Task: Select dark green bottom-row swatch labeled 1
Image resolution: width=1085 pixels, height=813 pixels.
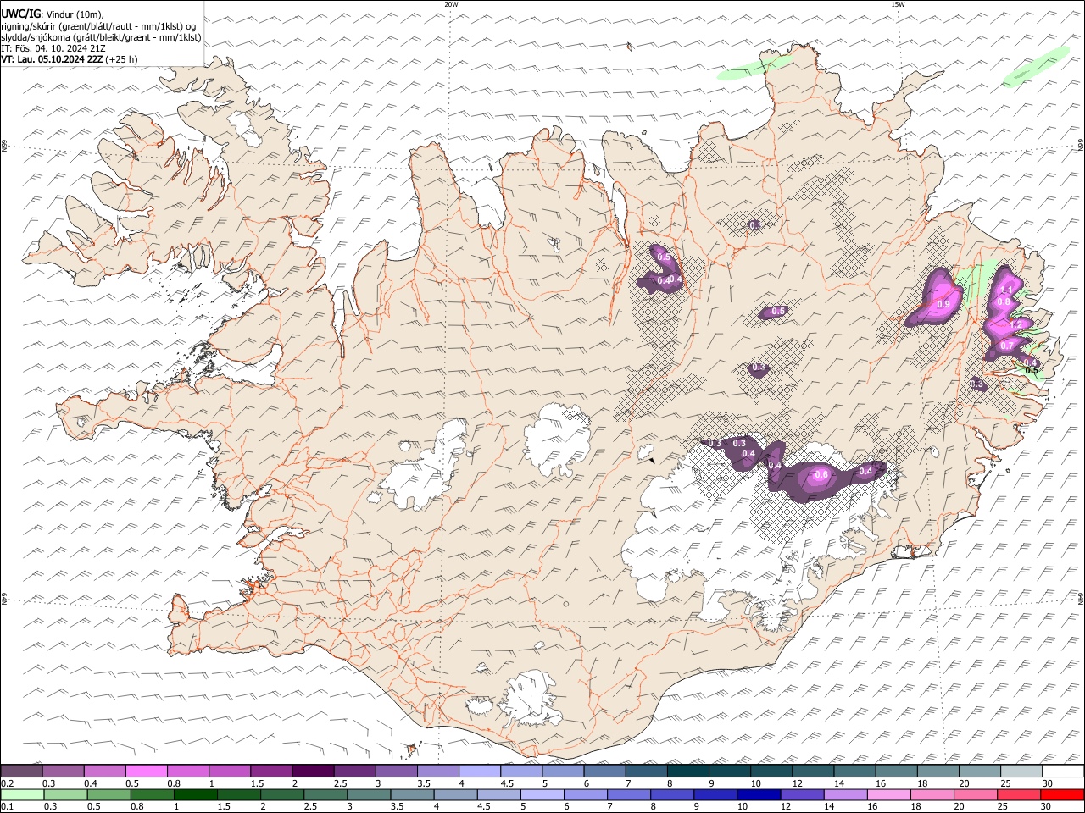Action: click(197, 795)
